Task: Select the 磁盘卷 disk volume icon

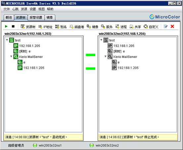Action: click(77, 27)
